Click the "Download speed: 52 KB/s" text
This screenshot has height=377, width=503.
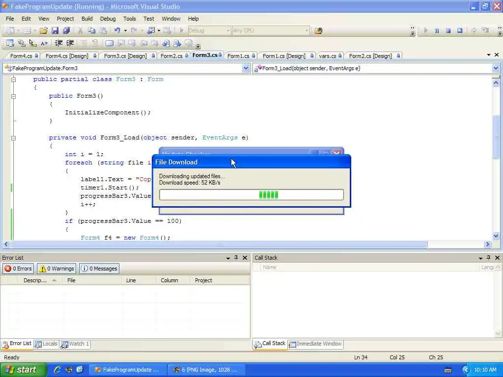click(190, 183)
